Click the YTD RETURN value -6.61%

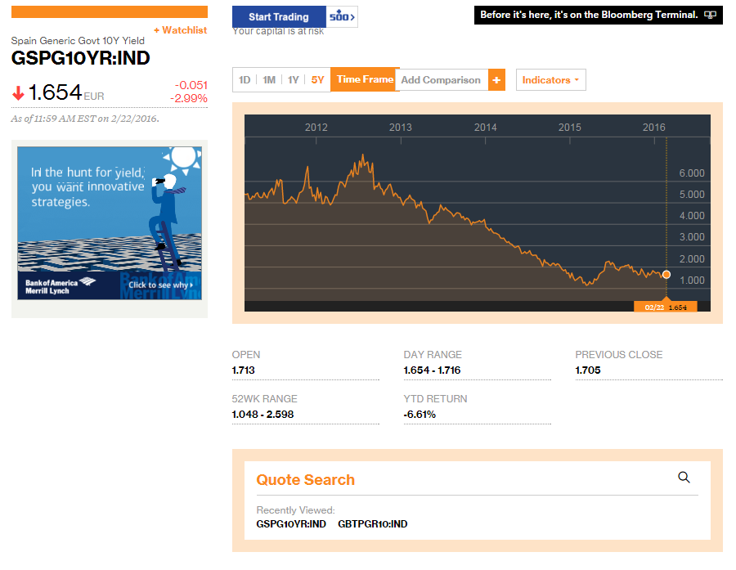[x=420, y=414]
